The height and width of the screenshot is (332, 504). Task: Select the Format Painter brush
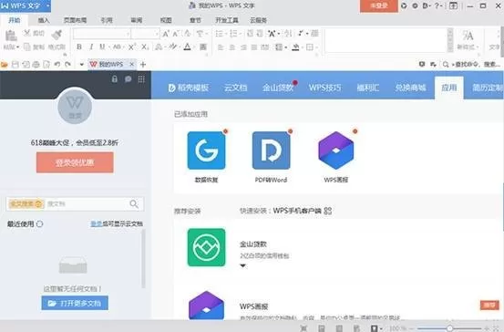tap(57, 35)
